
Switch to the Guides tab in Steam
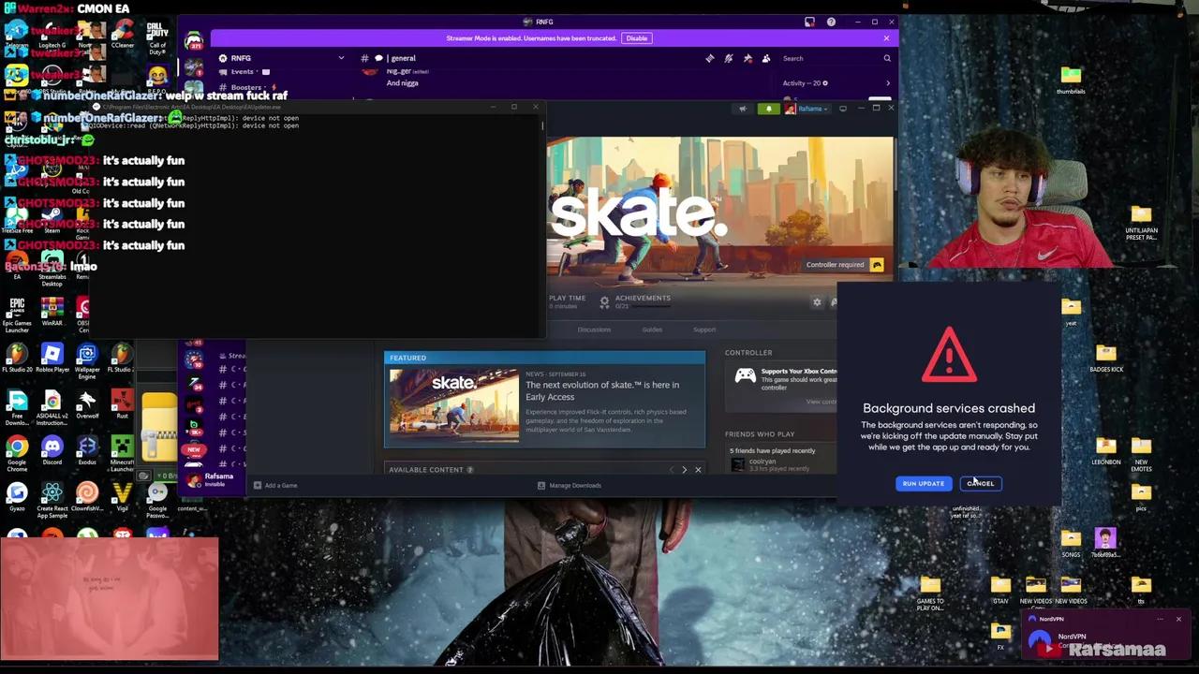(x=652, y=330)
